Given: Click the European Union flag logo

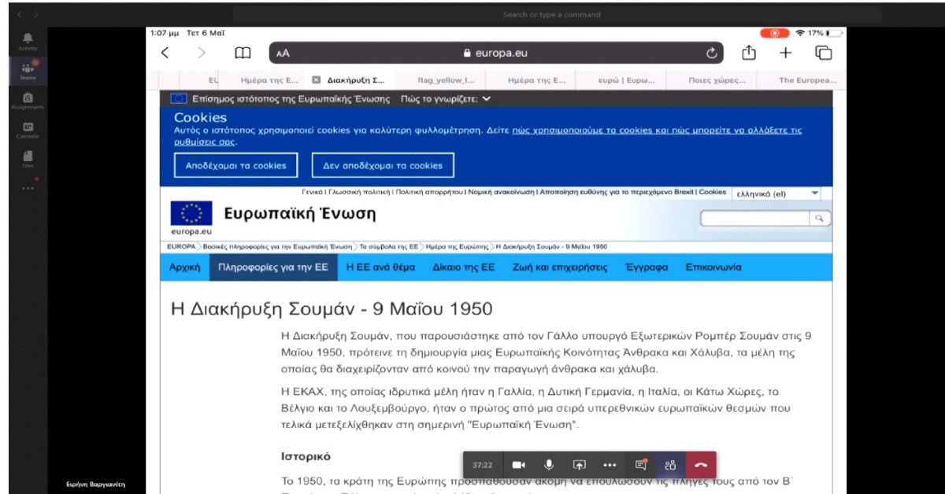Looking at the screenshot, I should point(191,214).
